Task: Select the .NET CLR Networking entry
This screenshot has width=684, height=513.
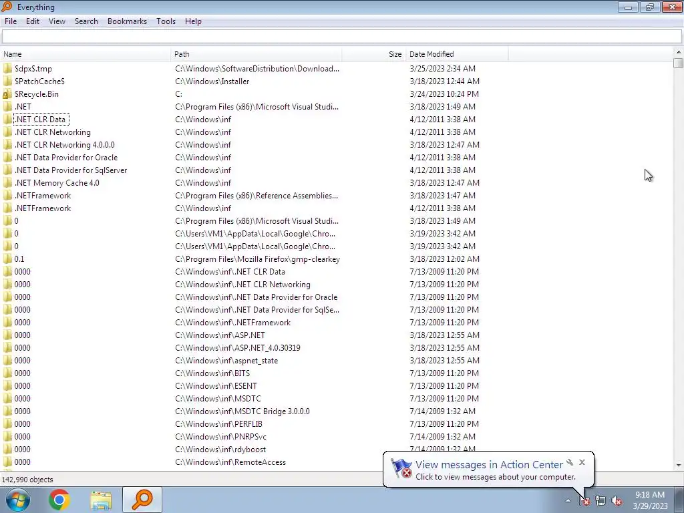Action: pyautogui.click(x=52, y=132)
